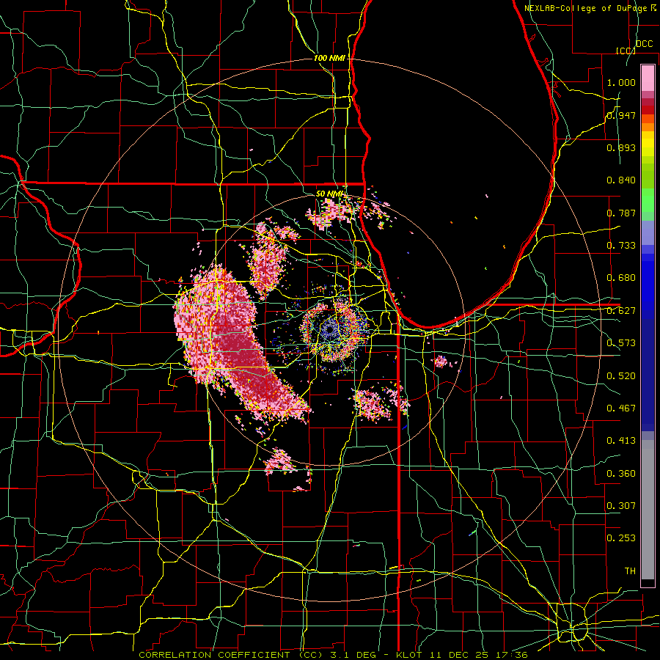Click the 0.680 scale value
The height and width of the screenshot is (660, 660).
(x=621, y=278)
